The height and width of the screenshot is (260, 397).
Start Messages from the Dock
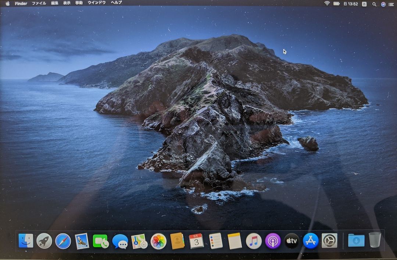point(120,241)
